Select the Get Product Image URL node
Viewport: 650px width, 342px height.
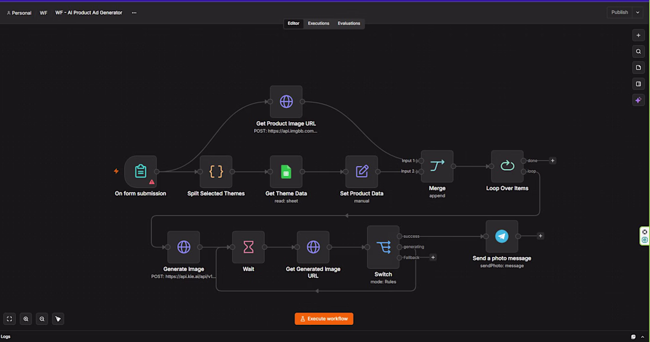click(x=286, y=102)
